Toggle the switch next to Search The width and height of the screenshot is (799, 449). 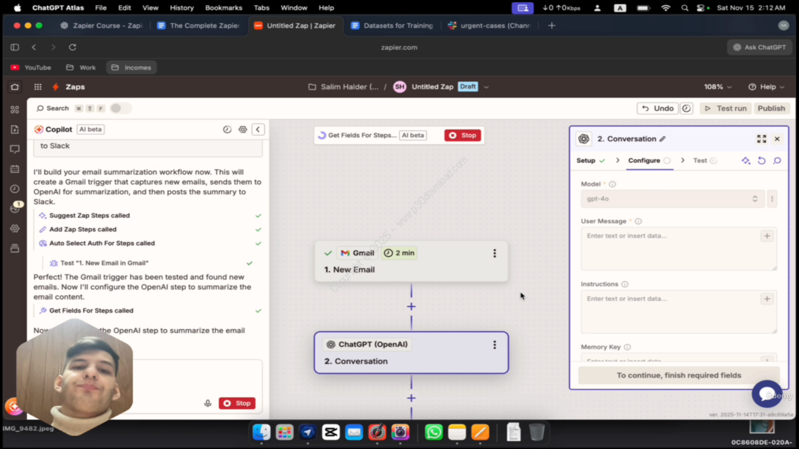120,109
